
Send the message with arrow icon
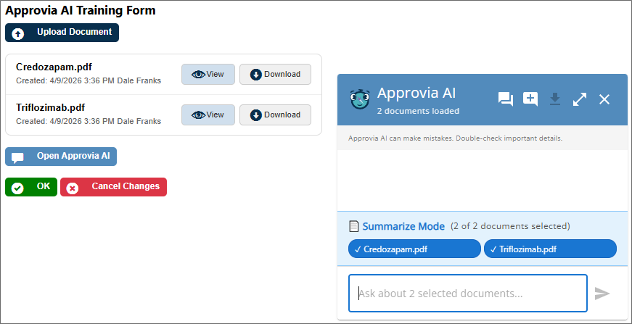point(602,294)
